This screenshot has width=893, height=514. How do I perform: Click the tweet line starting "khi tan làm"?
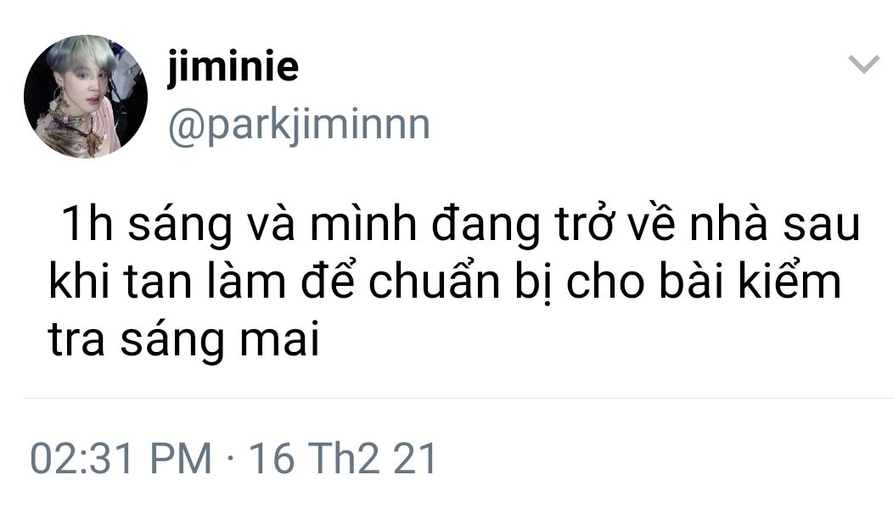[445, 282]
